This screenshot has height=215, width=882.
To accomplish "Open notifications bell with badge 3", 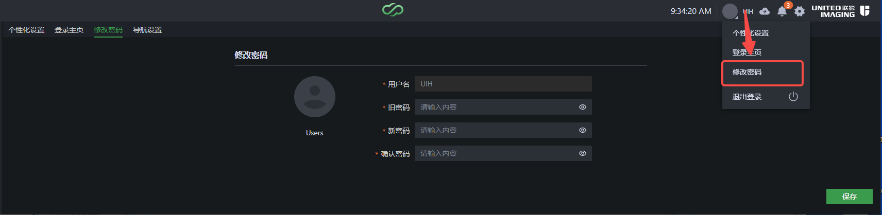I will pos(782,11).
